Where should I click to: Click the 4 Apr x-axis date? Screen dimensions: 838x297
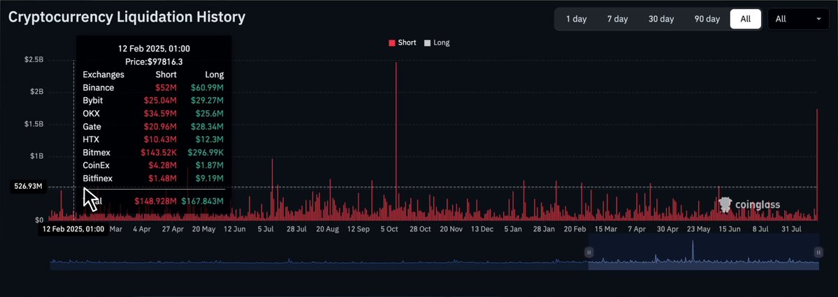(x=142, y=229)
